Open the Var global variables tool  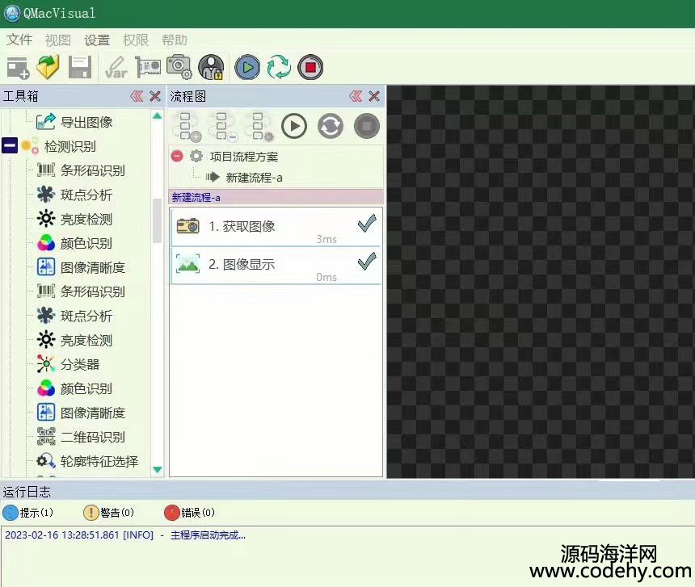[116, 68]
